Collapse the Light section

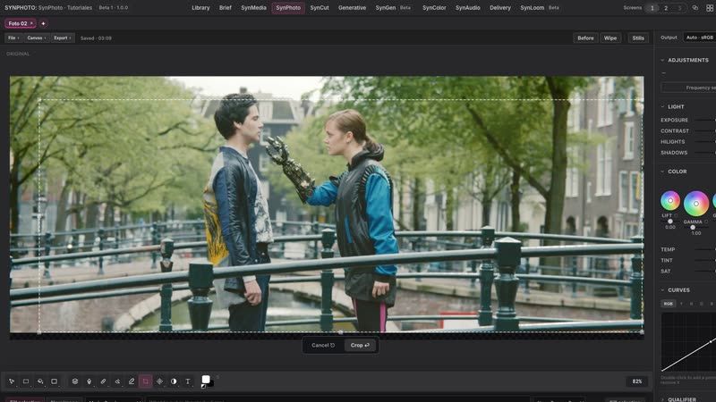click(x=662, y=106)
